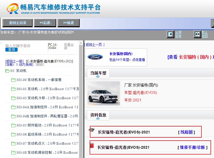This screenshot has height=158, width=214.
Task: Click the blue 查询 search button
Action: pyautogui.click(x=12, y=49)
